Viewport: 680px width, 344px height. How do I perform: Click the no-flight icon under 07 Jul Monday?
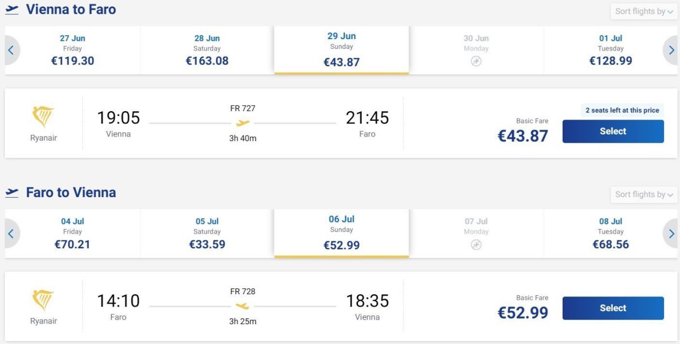[476, 244]
